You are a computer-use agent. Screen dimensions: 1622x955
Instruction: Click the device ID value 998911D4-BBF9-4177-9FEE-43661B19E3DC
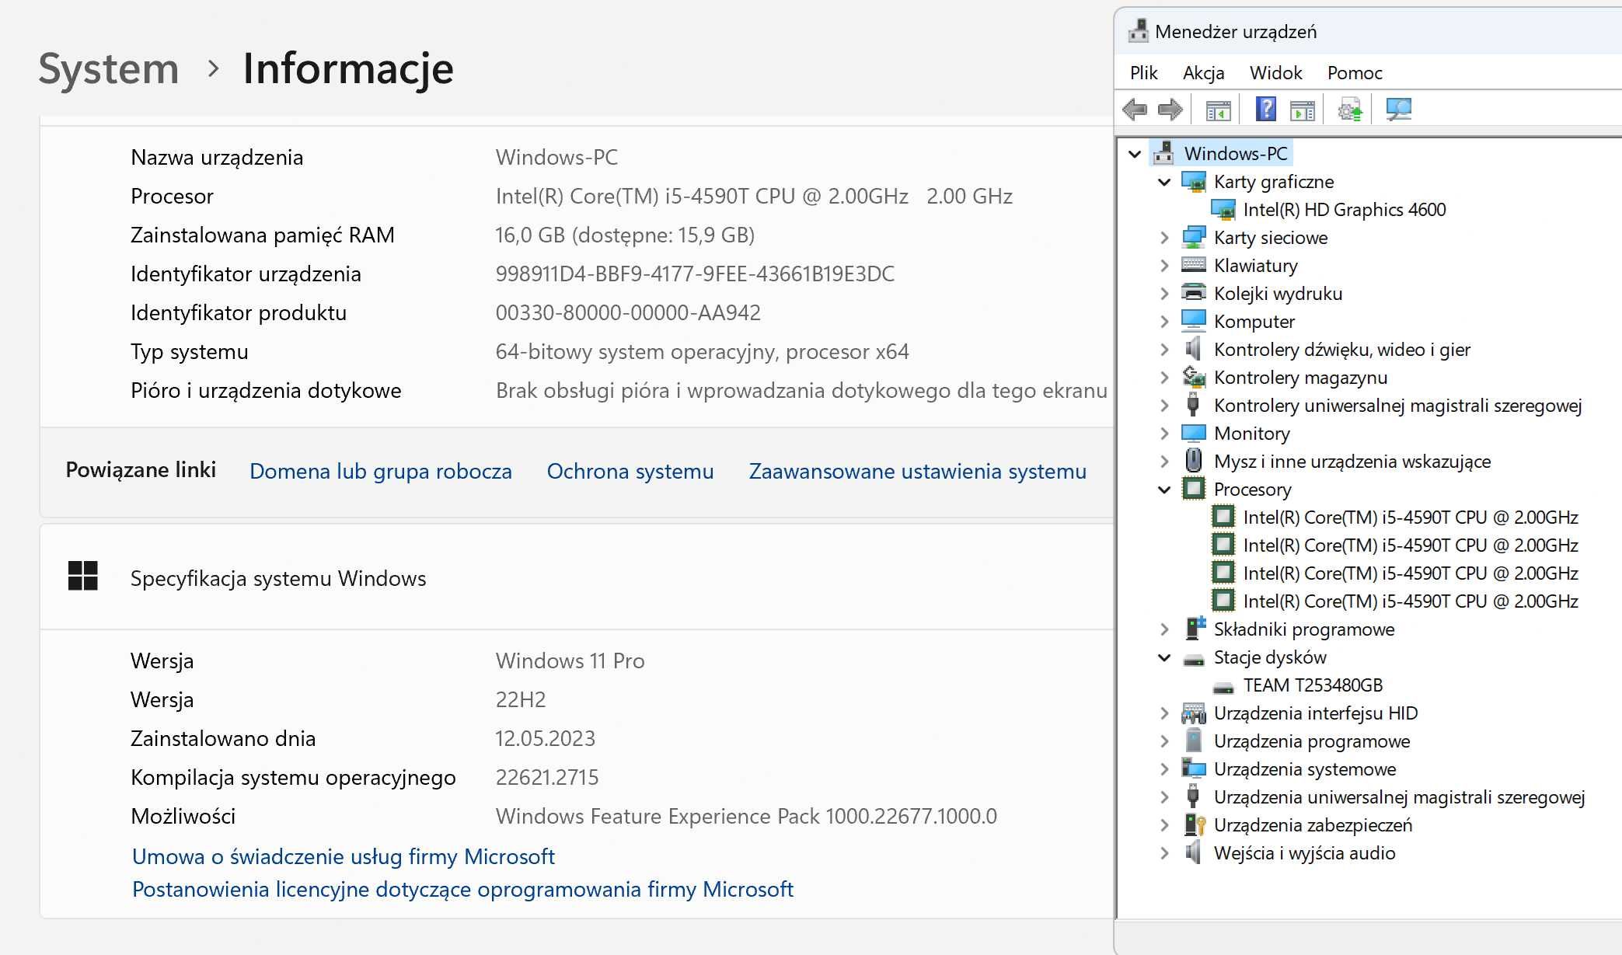tap(695, 274)
